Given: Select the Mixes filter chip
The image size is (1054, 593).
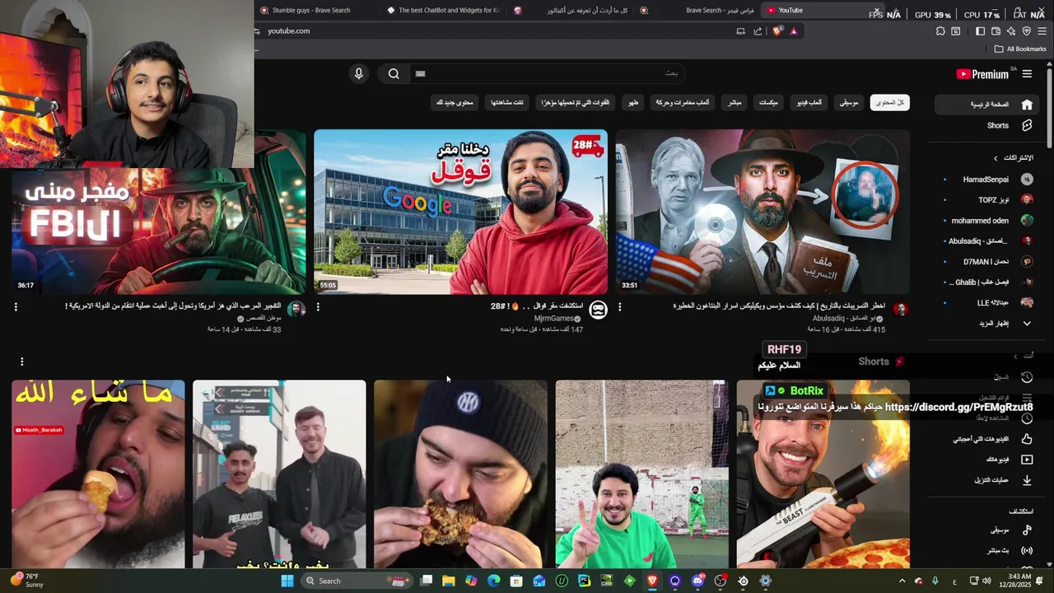Looking at the screenshot, I should (x=768, y=103).
